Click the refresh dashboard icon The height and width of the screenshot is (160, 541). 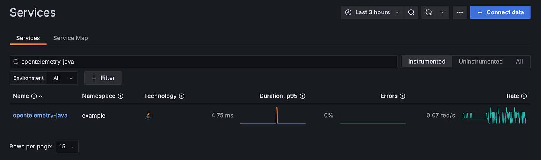429,12
